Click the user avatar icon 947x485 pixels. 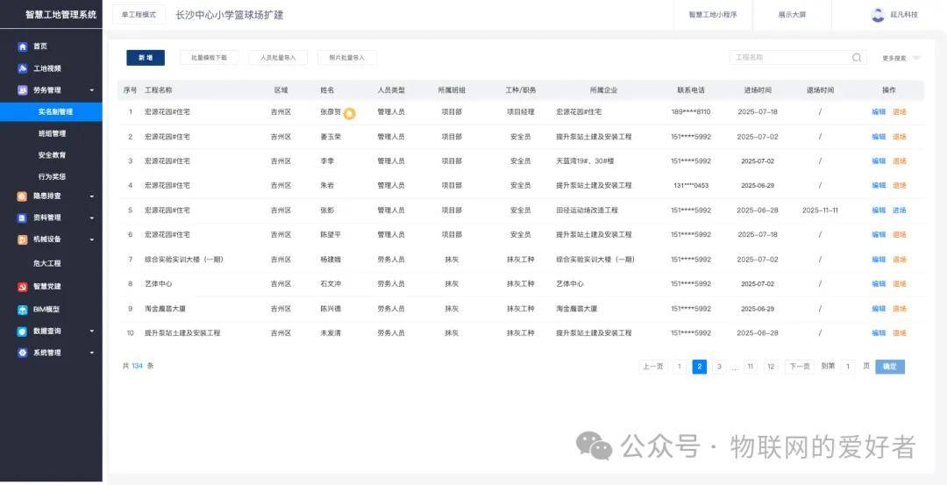pos(878,15)
